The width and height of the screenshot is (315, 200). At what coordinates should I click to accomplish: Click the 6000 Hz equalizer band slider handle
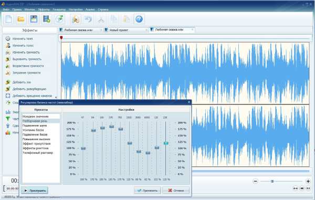pos(148,153)
